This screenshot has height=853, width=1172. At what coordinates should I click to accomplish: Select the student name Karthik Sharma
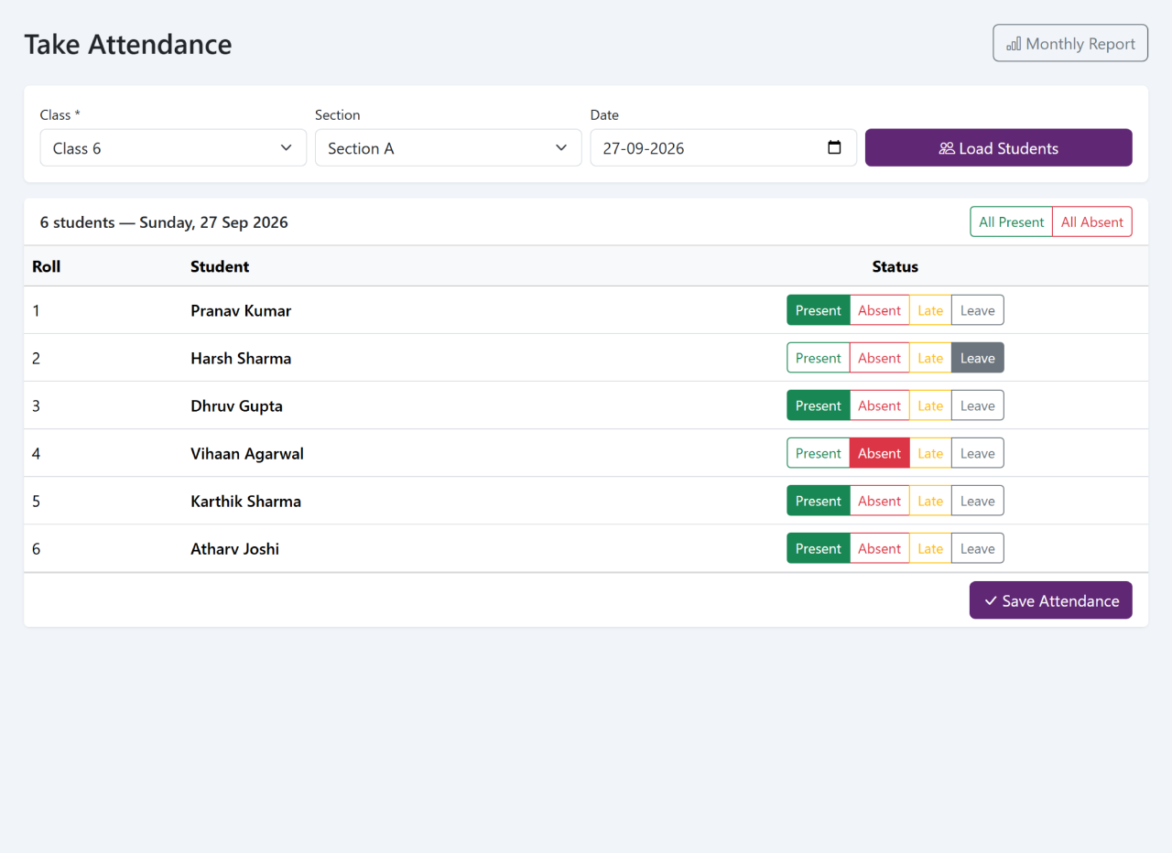(x=245, y=501)
